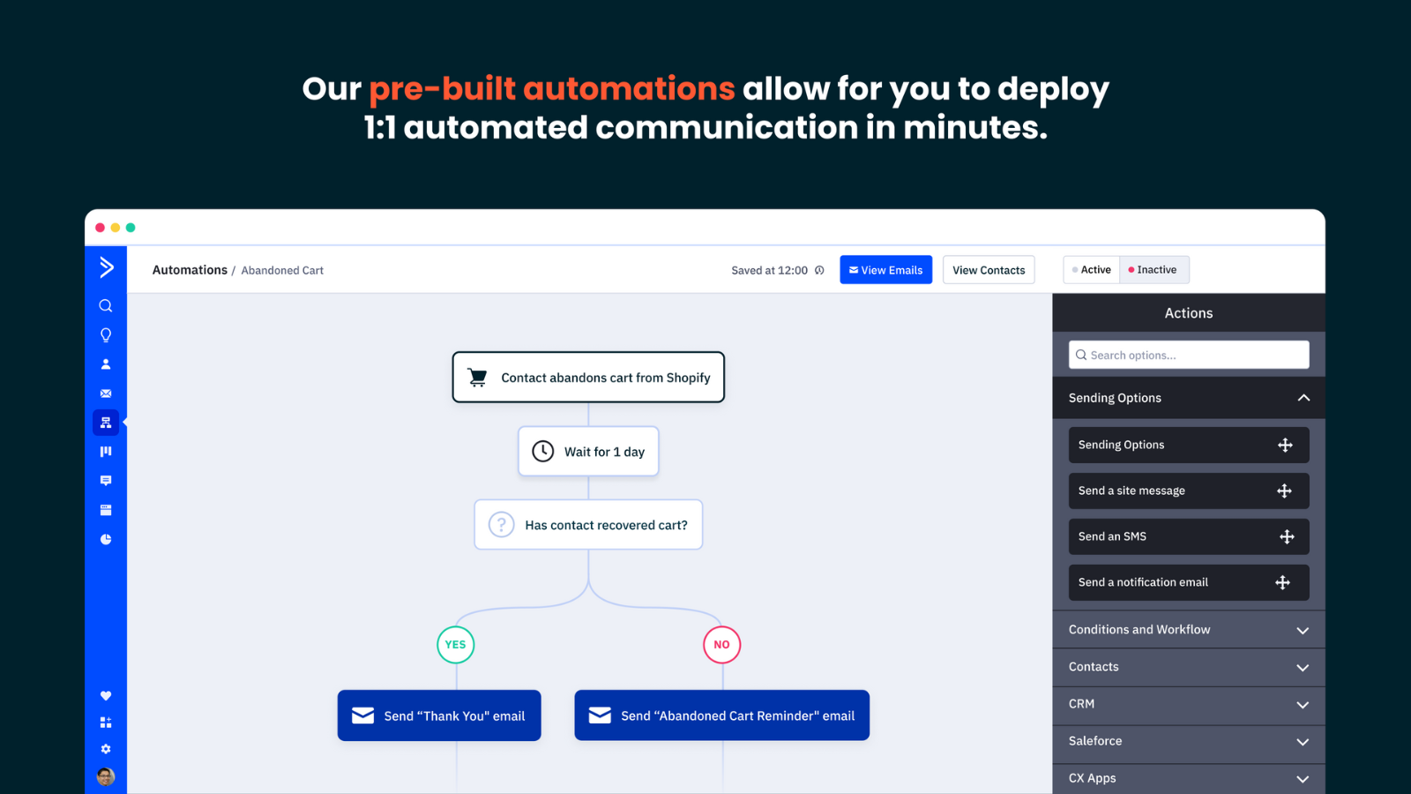Open the Automations breadcrumb link

(190, 270)
